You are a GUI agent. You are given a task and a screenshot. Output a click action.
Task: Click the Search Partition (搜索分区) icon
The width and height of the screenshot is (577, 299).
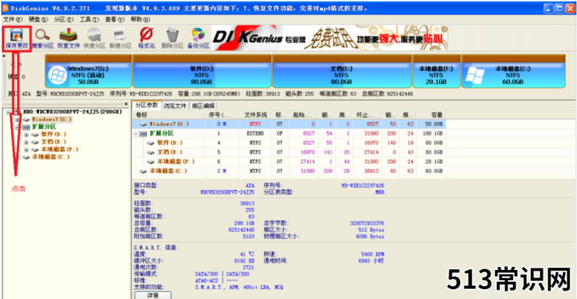coord(43,38)
